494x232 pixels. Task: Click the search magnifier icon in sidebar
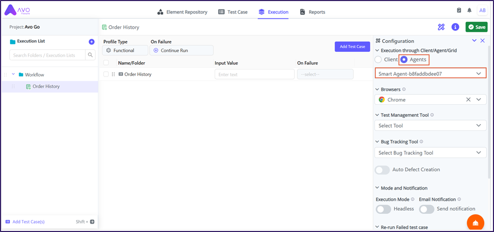[x=91, y=55]
